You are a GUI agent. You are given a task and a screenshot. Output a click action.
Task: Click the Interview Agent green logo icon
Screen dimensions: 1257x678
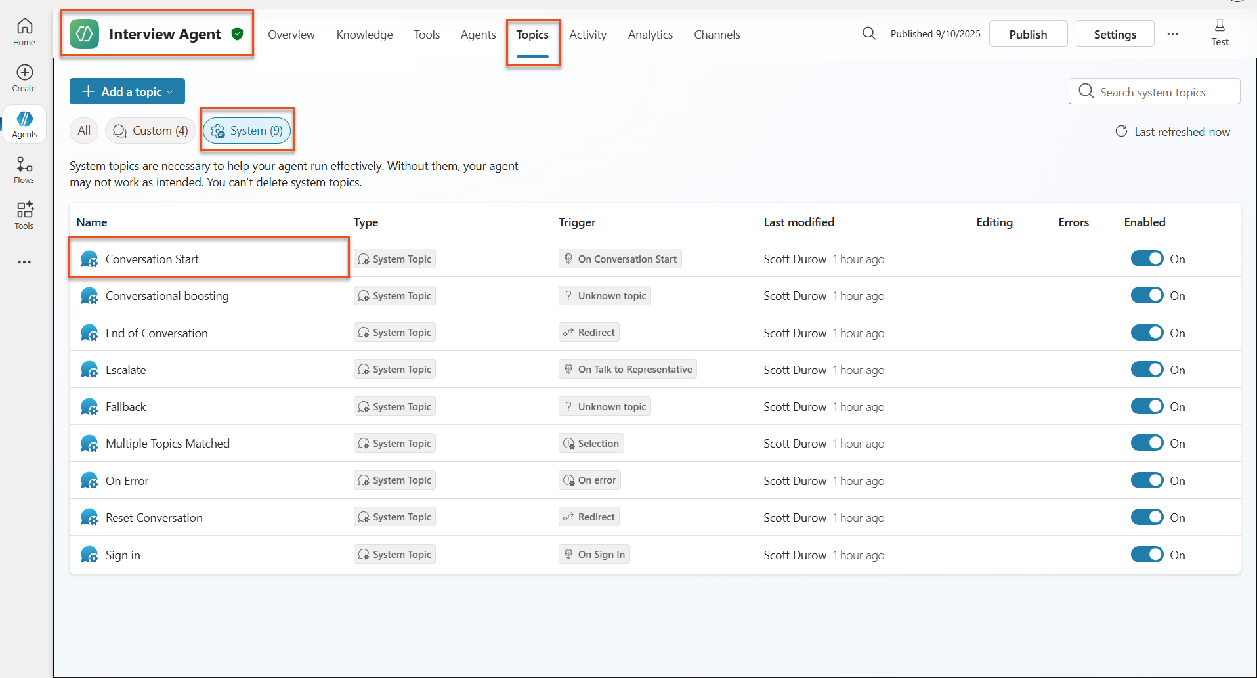(x=84, y=34)
